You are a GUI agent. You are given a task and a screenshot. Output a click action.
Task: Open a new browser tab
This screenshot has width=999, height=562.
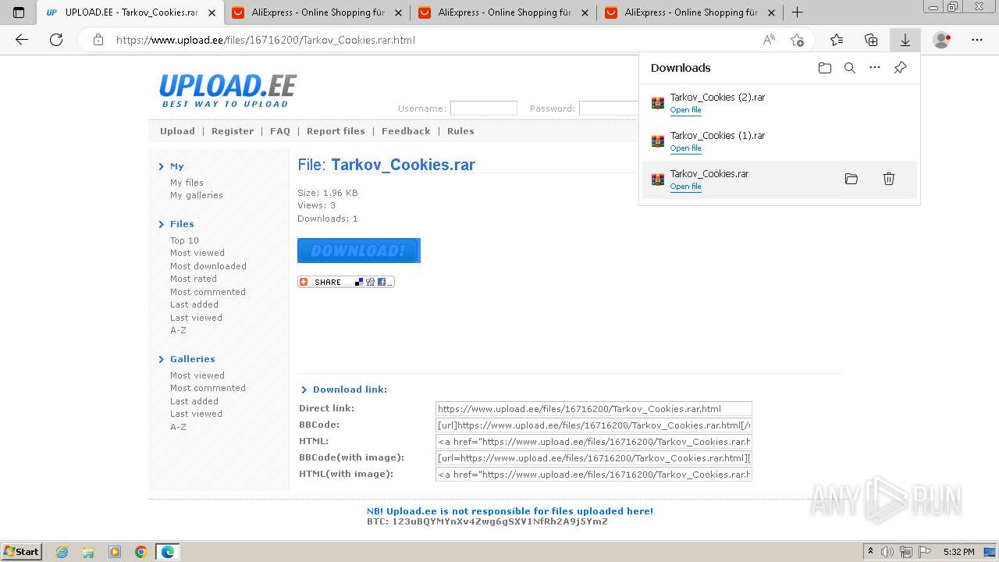click(797, 12)
